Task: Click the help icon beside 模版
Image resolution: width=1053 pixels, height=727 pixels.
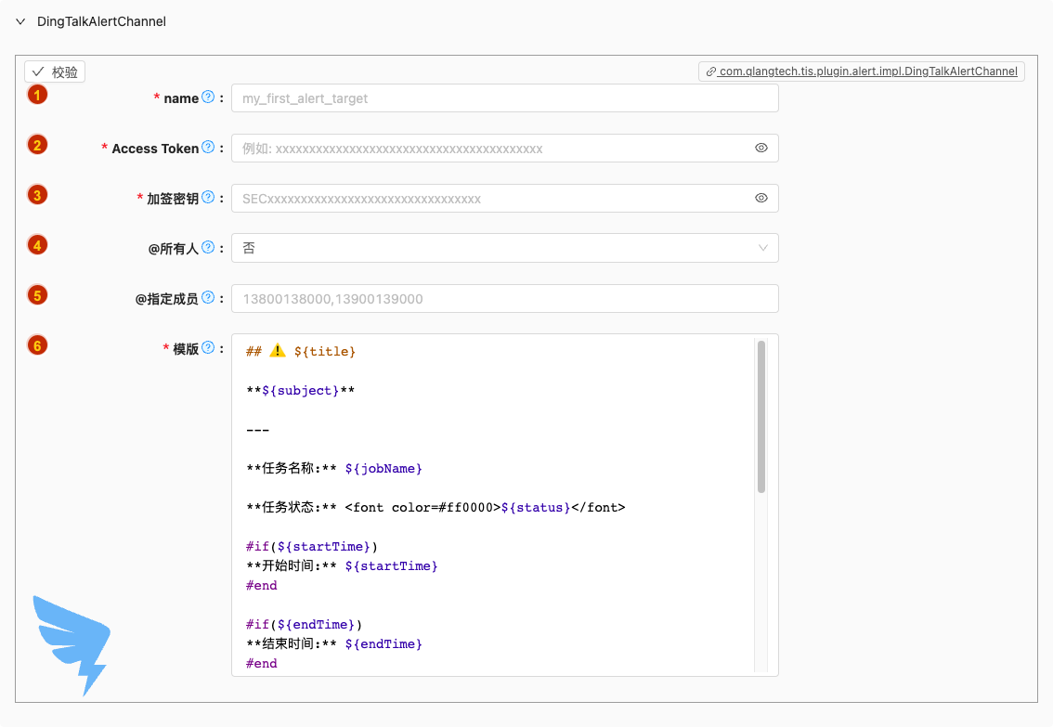Action: pyautogui.click(x=208, y=348)
